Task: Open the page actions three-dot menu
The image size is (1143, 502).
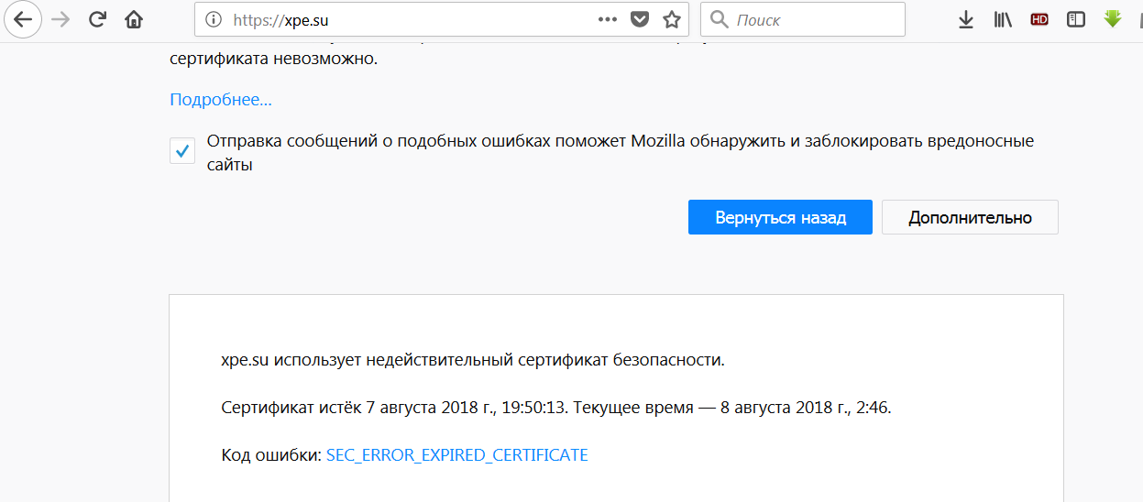Action: [x=608, y=19]
